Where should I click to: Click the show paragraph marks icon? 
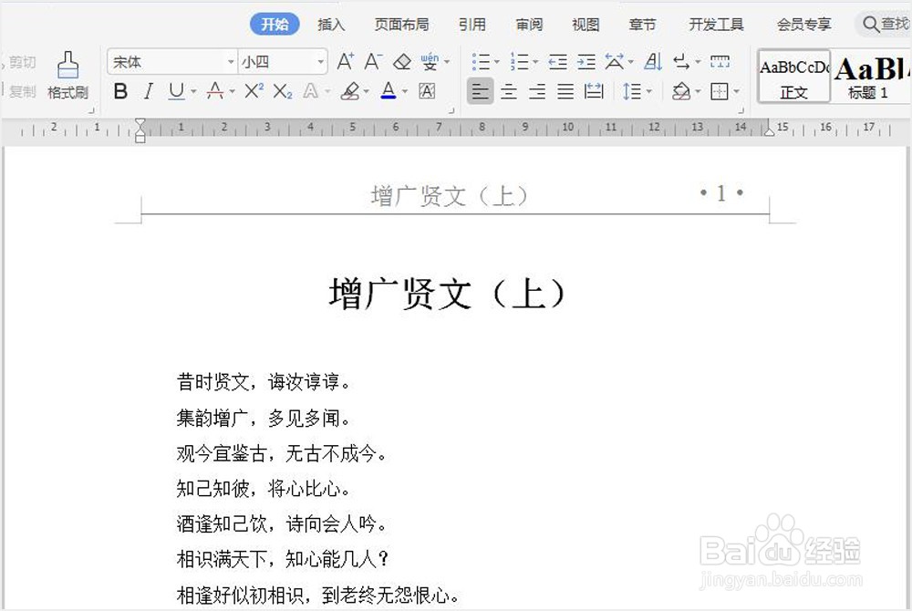[x=681, y=62]
